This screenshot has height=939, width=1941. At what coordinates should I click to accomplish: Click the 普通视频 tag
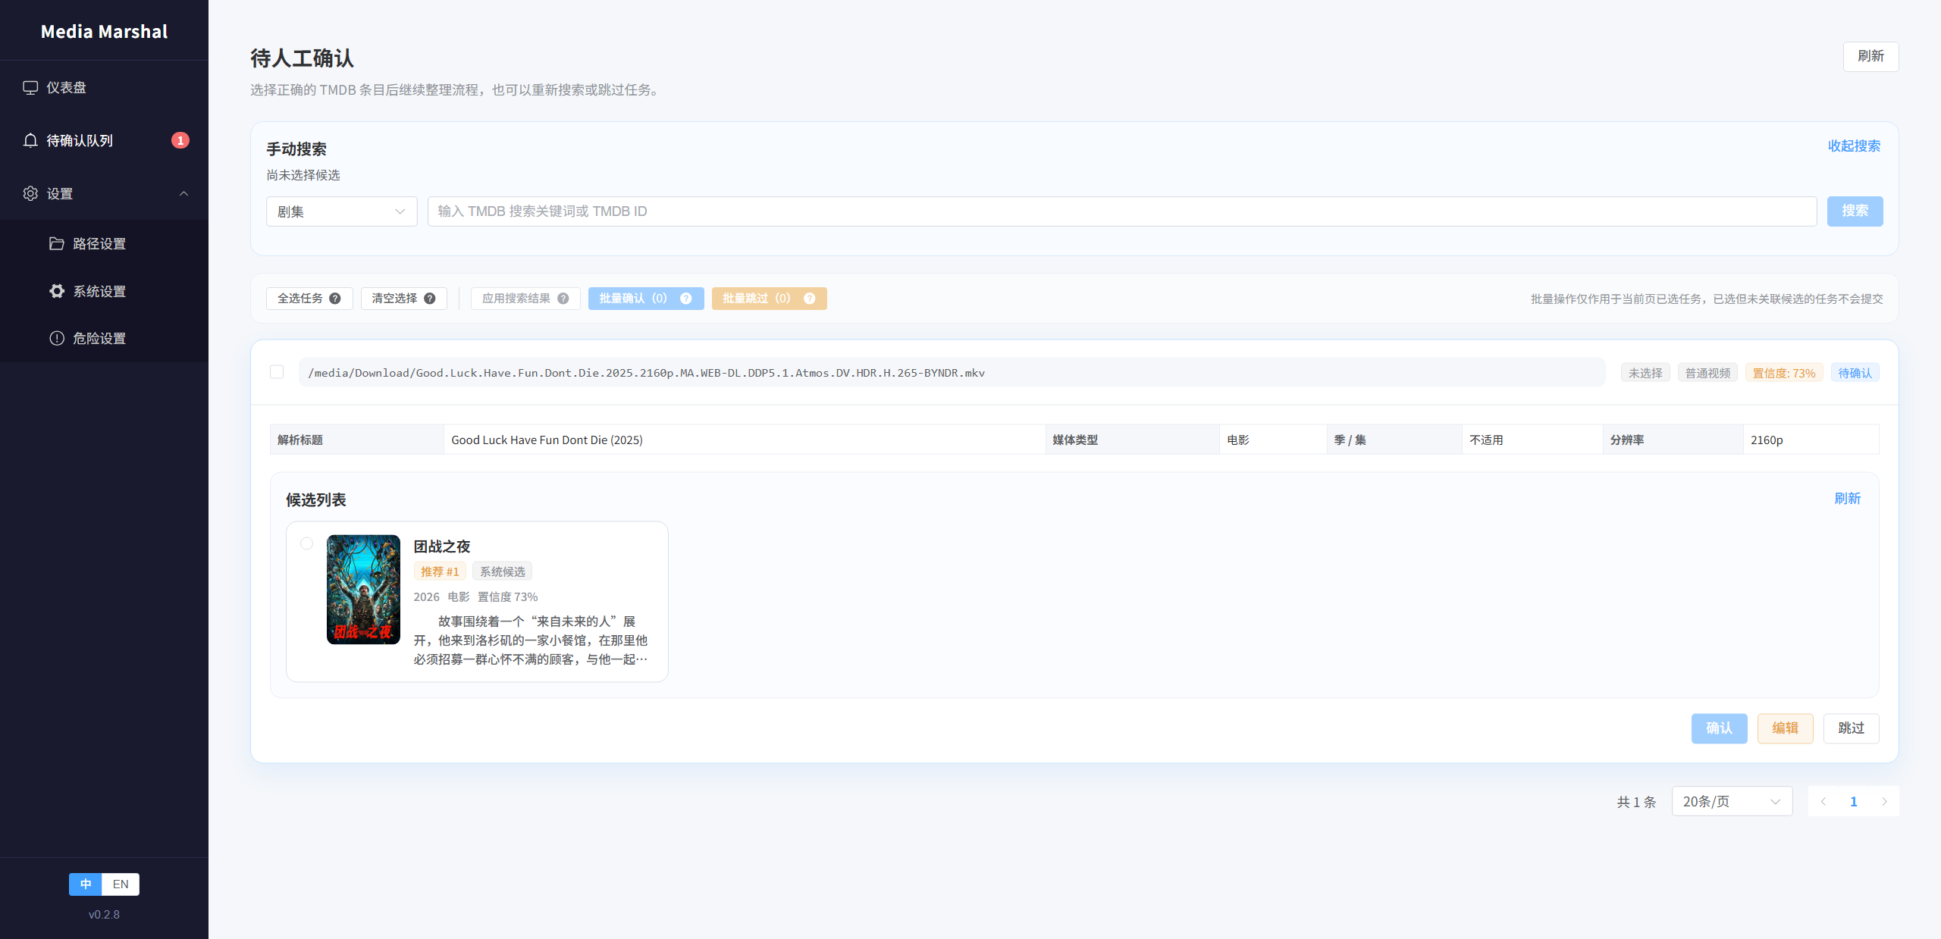tap(1707, 373)
